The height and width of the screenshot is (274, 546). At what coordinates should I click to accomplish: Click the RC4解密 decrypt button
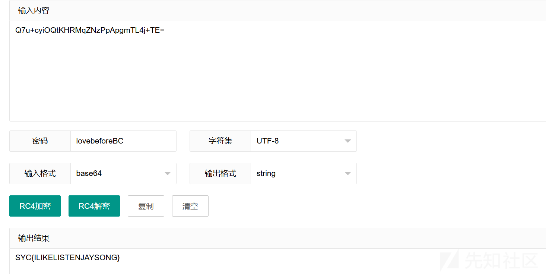(94, 206)
